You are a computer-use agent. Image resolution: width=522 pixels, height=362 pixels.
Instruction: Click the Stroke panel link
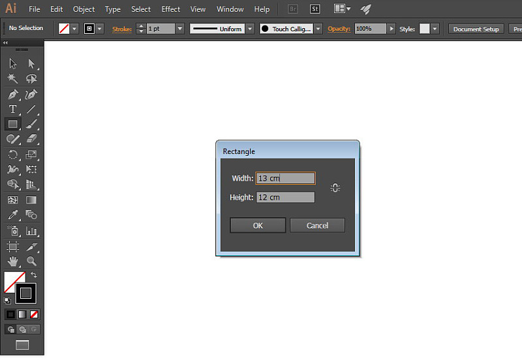(122, 29)
